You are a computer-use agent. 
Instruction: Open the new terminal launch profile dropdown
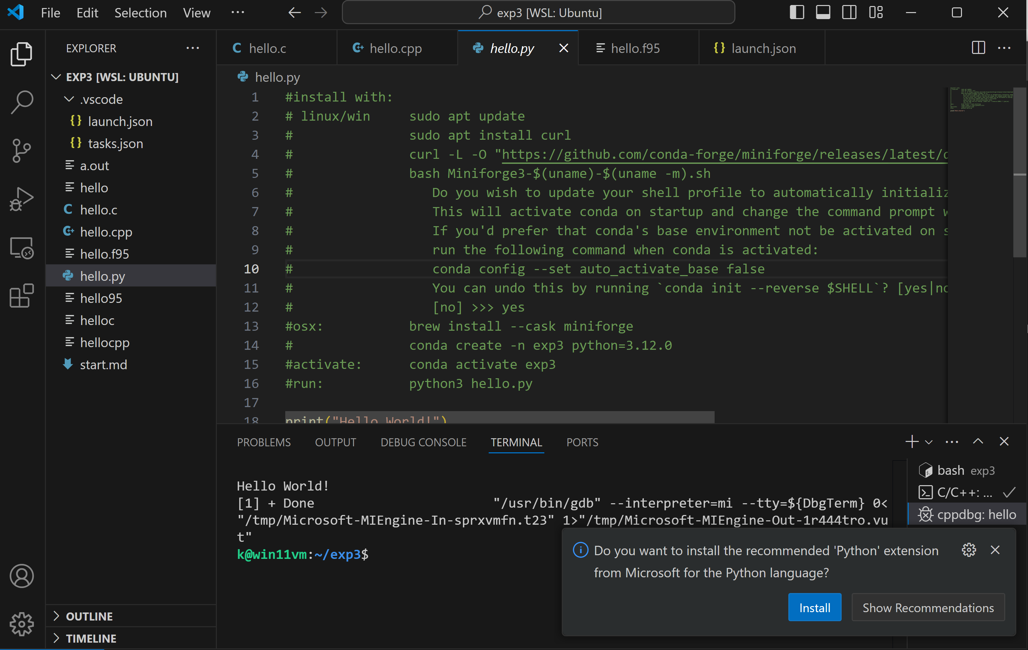coord(929,442)
